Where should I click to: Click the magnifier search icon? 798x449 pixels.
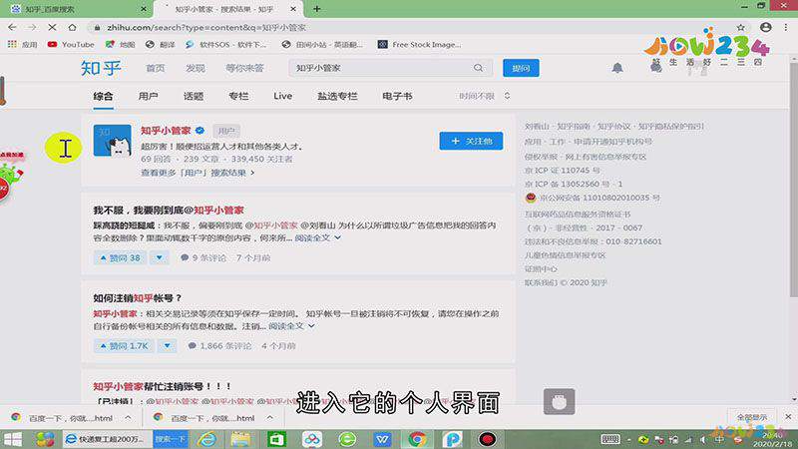(x=479, y=68)
